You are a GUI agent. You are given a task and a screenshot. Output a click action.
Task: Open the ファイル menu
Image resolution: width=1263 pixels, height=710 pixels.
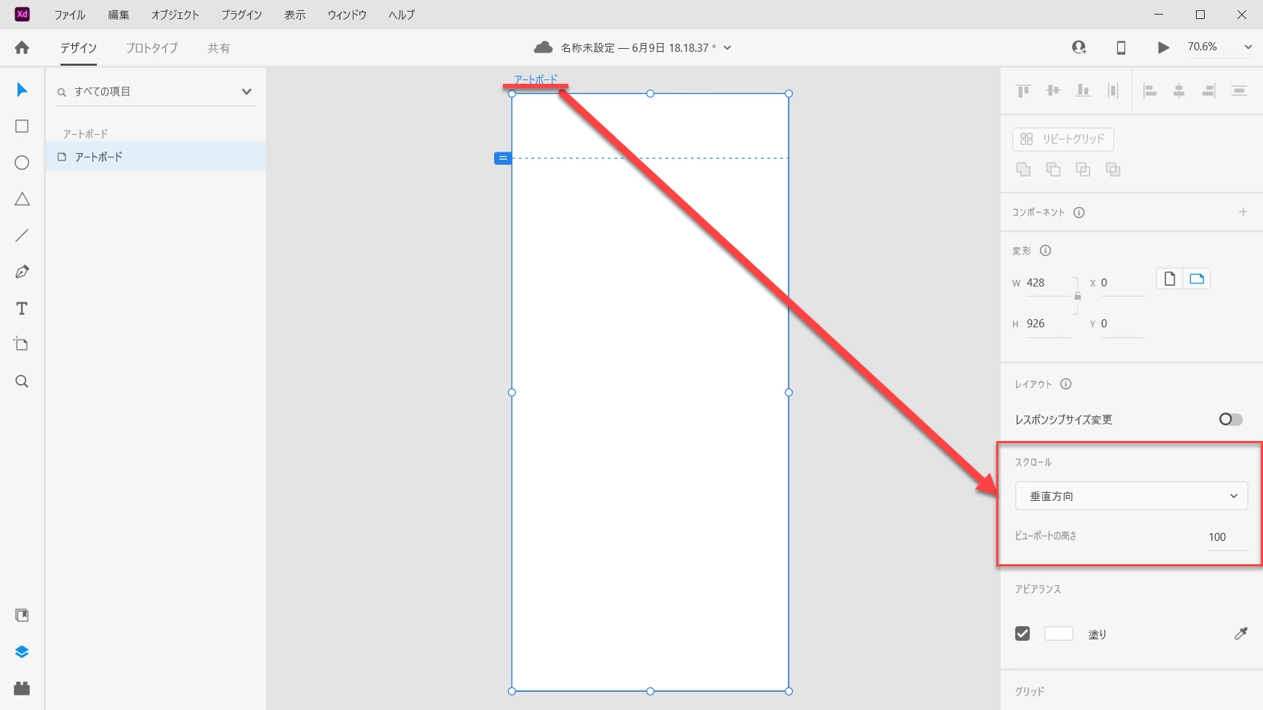click(70, 15)
